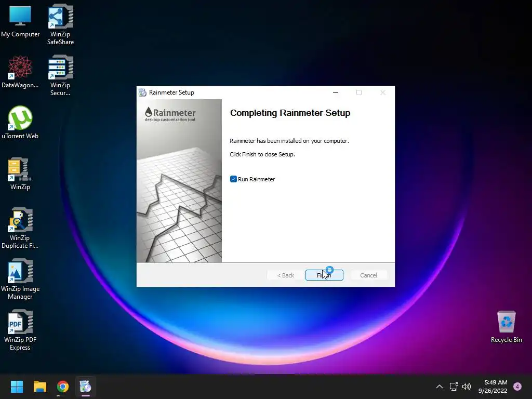The width and height of the screenshot is (532, 399).
Task: Open the volume speaker tray icon
Action: tap(467, 387)
